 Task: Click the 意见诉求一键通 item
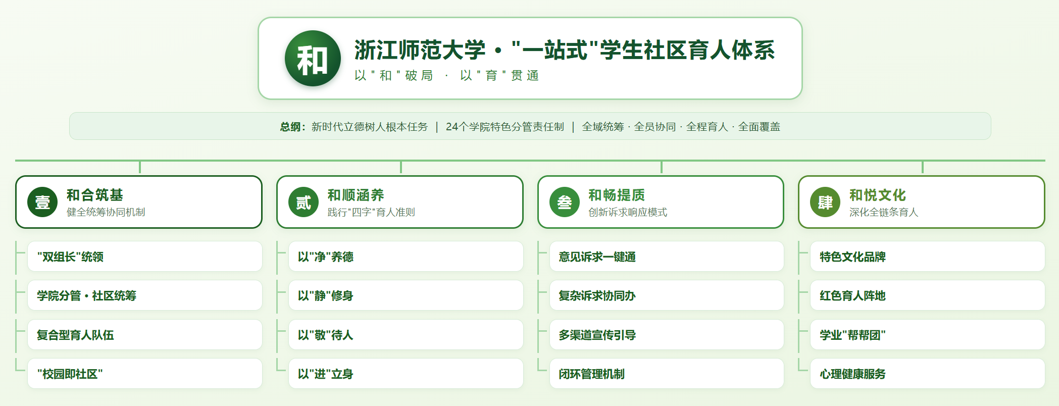[667, 257]
